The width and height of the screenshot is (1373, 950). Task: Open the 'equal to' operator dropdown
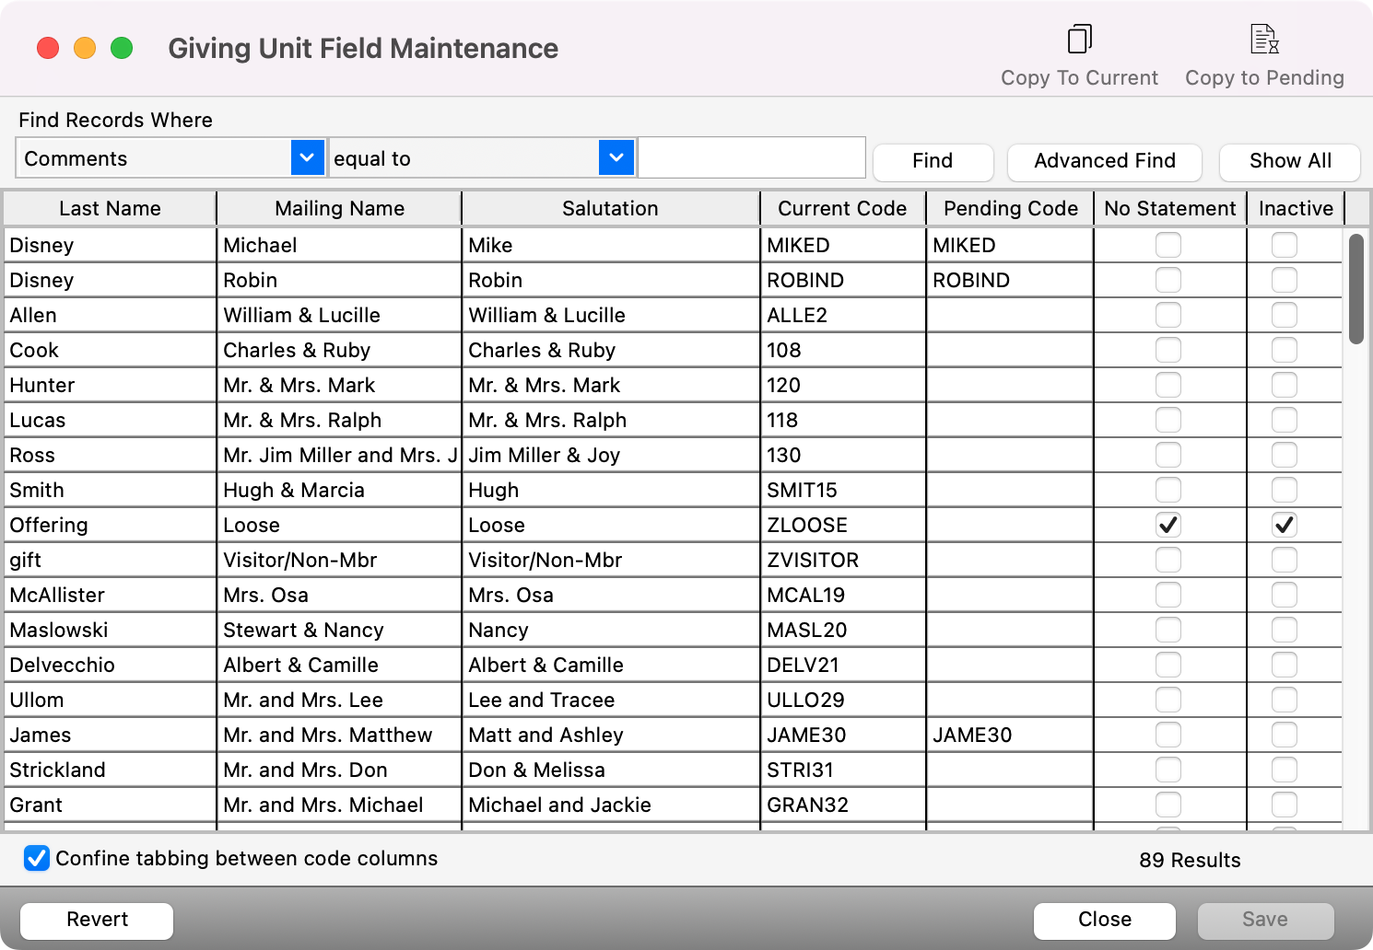pos(616,157)
